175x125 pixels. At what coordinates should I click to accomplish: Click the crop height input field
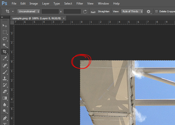(72, 11)
